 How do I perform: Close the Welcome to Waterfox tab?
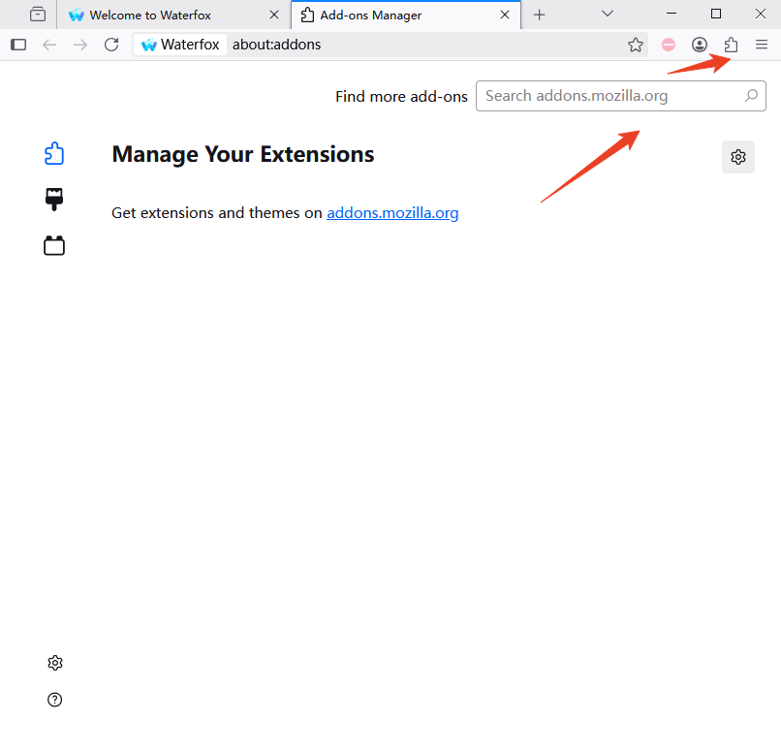pyautogui.click(x=274, y=15)
